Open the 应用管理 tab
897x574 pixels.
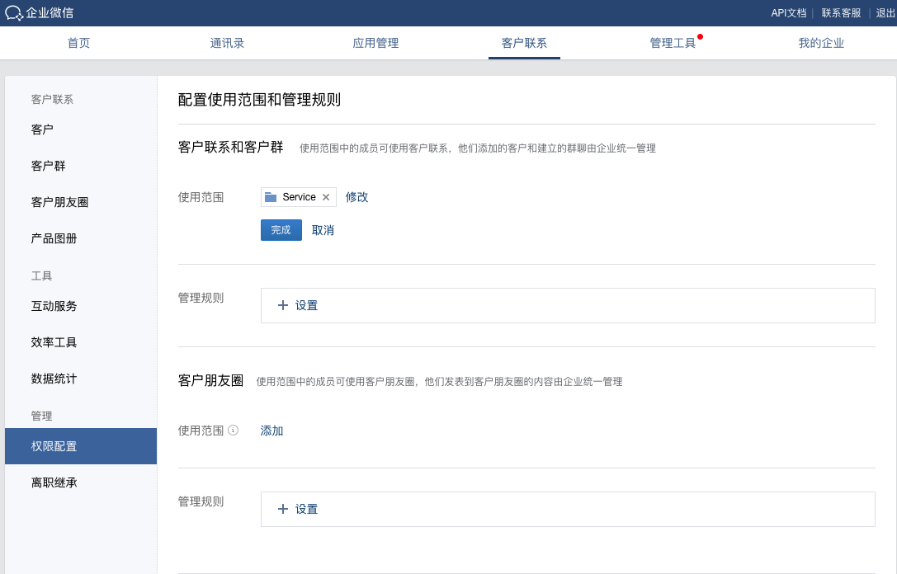tap(375, 43)
